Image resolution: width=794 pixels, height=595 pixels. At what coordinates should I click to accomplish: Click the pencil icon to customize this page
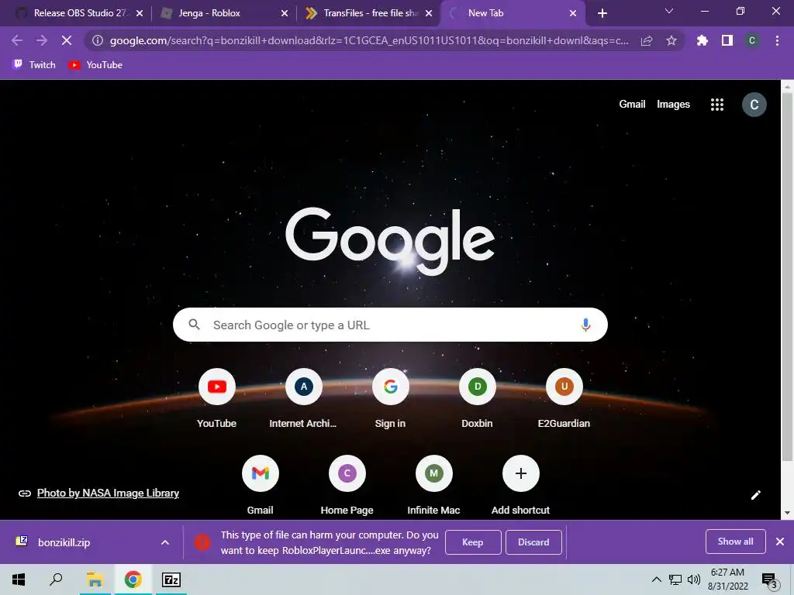pos(755,495)
